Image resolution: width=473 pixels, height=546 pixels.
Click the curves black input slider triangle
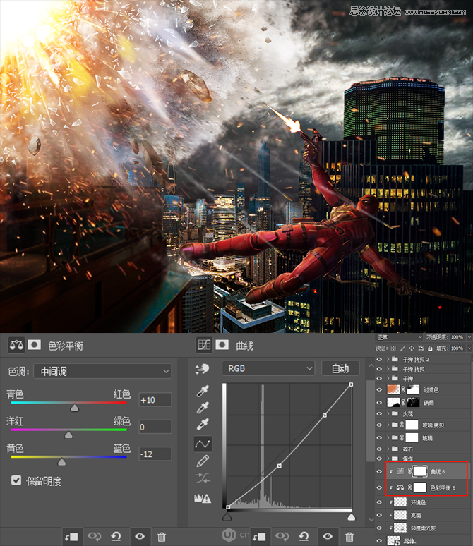point(227,517)
